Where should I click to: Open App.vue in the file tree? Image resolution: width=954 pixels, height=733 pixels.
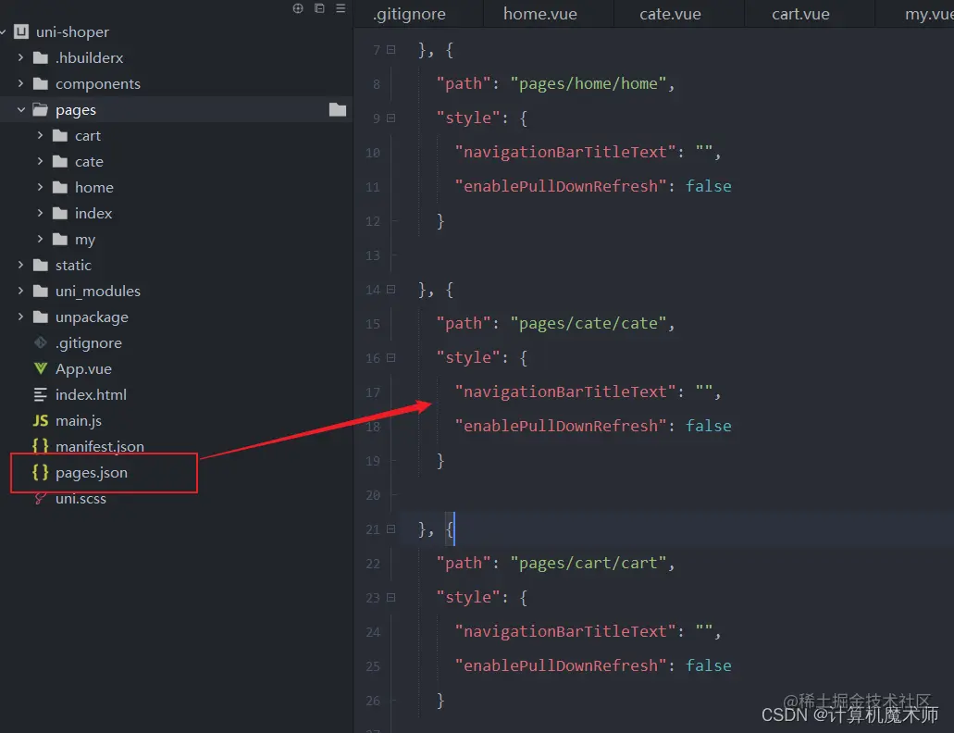(x=83, y=368)
